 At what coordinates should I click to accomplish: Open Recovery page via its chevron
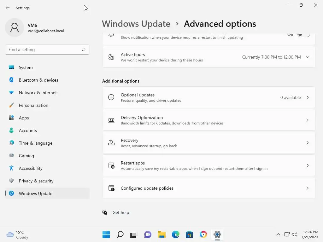pyautogui.click(x=308, y=143)
